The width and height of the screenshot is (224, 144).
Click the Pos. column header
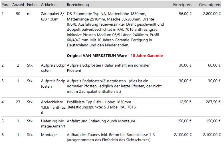point(5,5)
